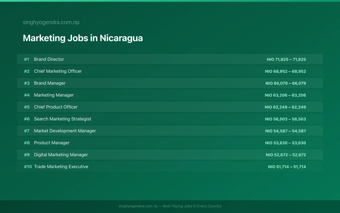This screenshot has width=340, height=213.
Task: Click the #3 rank number
Action: [27, 83]
